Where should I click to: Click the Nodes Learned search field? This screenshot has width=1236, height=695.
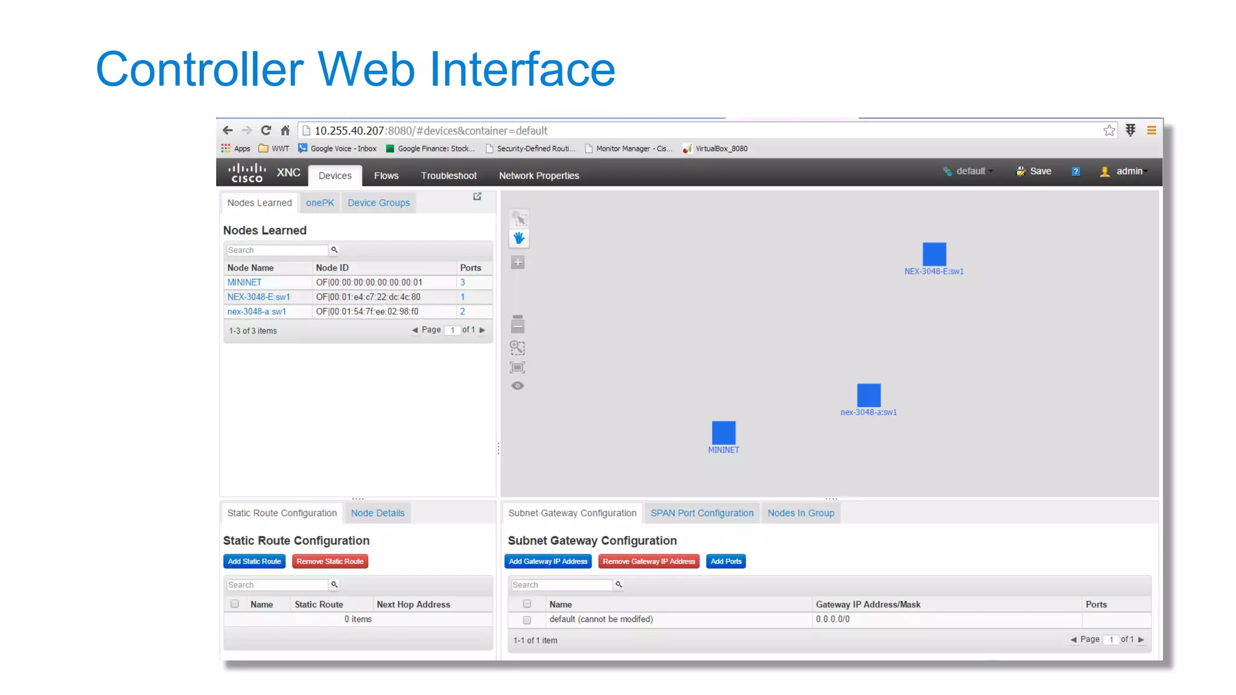(277, 250)
